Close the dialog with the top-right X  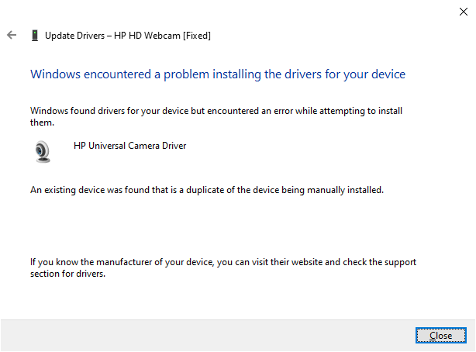(x=463, y=12)
